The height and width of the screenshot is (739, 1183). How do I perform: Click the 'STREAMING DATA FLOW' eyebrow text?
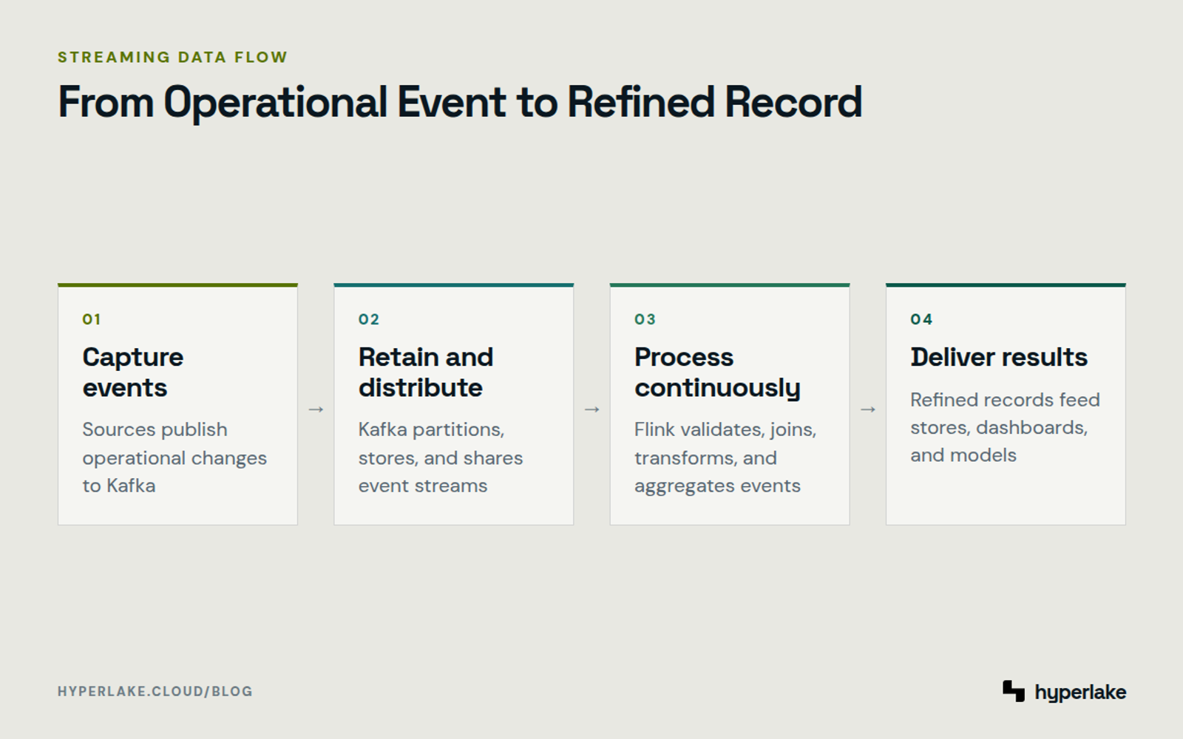coord(173,58)
